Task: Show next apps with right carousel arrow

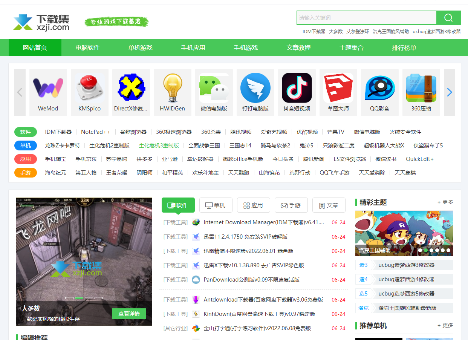Action: point(450,92)
